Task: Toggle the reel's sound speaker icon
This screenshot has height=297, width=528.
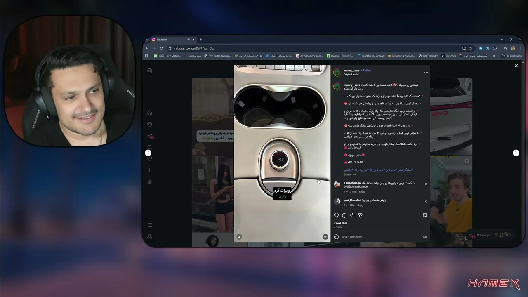Action: 325,237
